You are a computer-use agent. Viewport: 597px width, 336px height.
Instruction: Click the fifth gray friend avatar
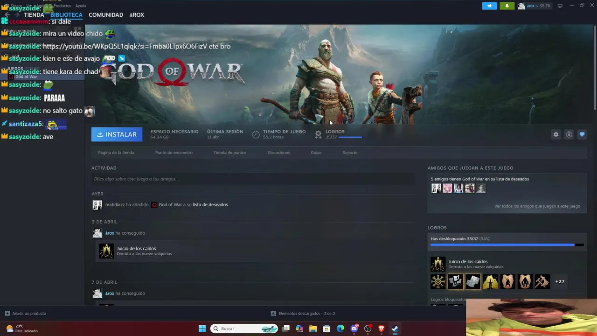click(481, 189)
